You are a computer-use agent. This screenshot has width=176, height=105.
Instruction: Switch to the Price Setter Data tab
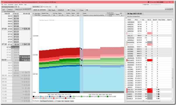[x=47, y=7]
